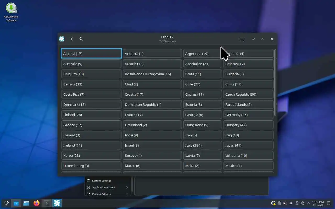
Task: Select Azerbaijan (21)
Action: (203, 64)
